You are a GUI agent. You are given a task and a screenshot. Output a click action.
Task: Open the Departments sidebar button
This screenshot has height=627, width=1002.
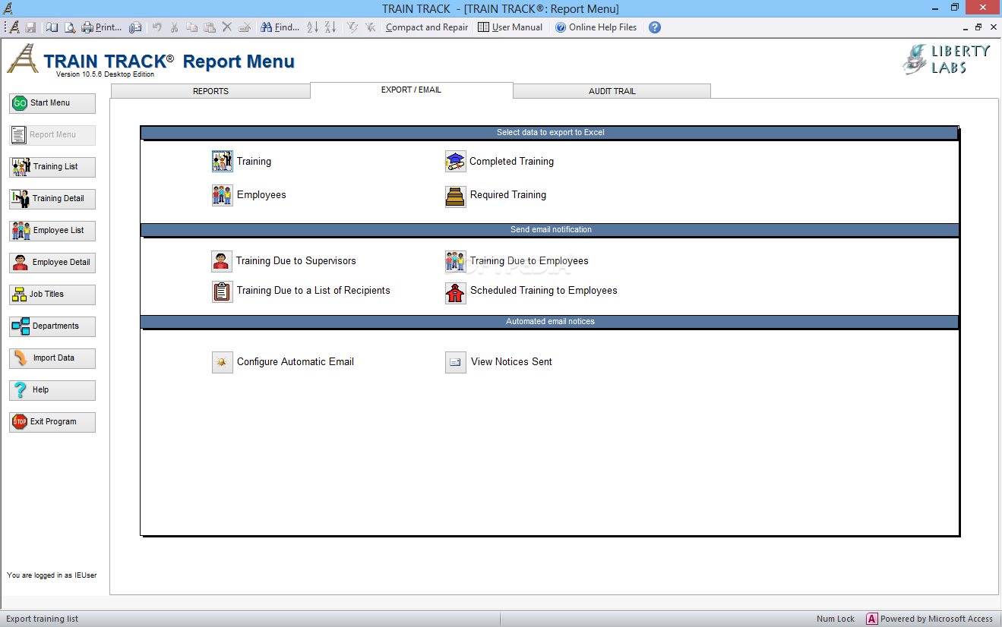pyautogui.click(x=52, y=326)
